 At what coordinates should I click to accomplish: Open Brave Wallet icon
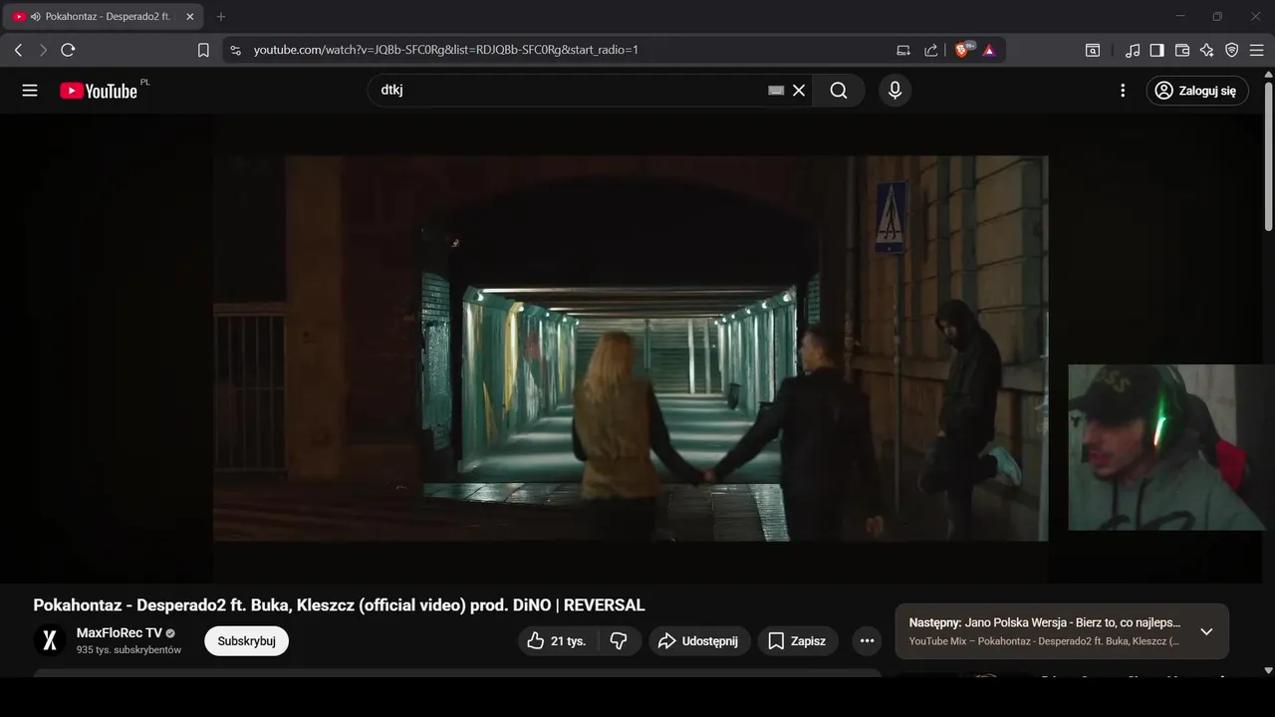pyautogui.click(x=1182, y=50)
